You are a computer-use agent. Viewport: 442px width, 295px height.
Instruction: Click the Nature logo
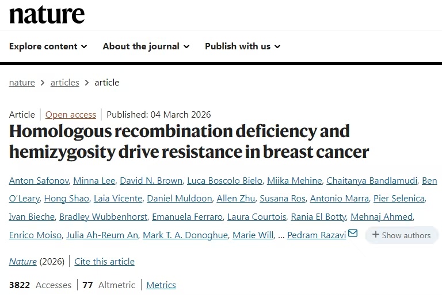pyautogui.click(x=47, y=14)
